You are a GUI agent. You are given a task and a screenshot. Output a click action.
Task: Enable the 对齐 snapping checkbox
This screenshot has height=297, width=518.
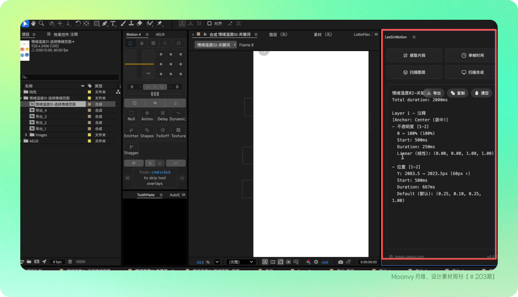pos(209,23)
